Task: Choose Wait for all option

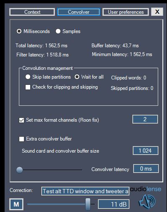Action: (x=77, y=77)
